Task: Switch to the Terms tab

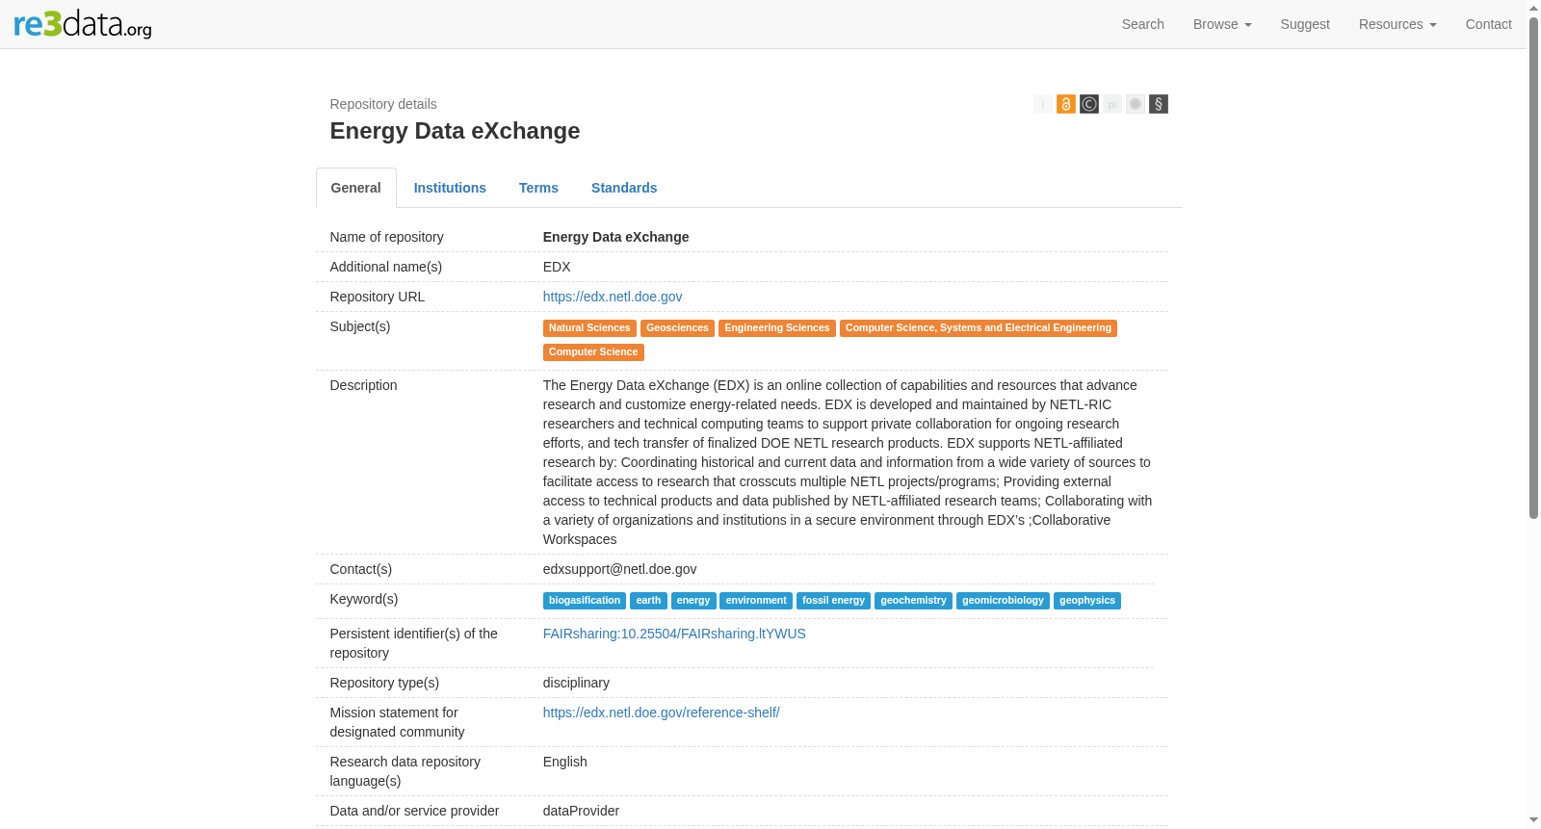Action: (x=538, y=188)
